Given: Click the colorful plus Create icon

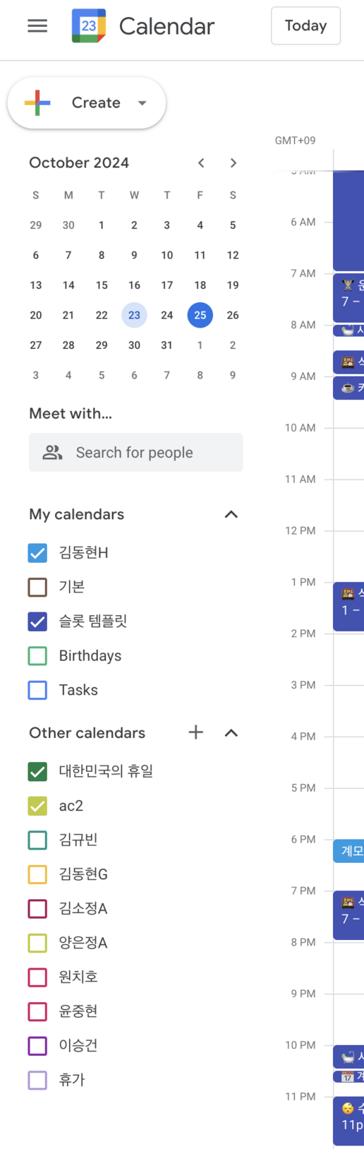Looking at the screenshot, I should pyautogui.click(x=37, y=103).
